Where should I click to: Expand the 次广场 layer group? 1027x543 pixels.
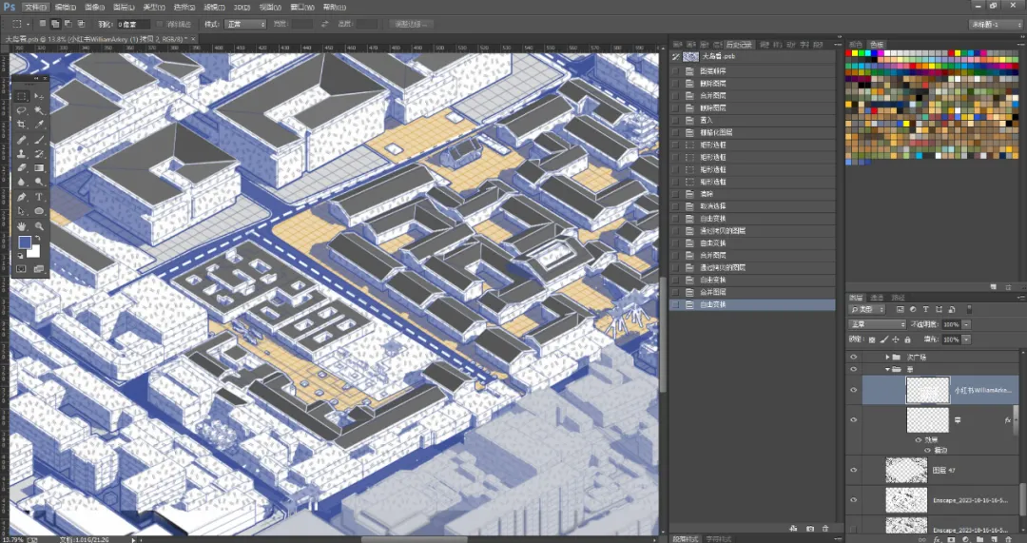(x=888, y=357)
